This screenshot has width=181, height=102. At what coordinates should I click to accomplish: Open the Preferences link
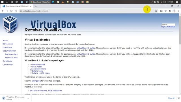(171, 27)
